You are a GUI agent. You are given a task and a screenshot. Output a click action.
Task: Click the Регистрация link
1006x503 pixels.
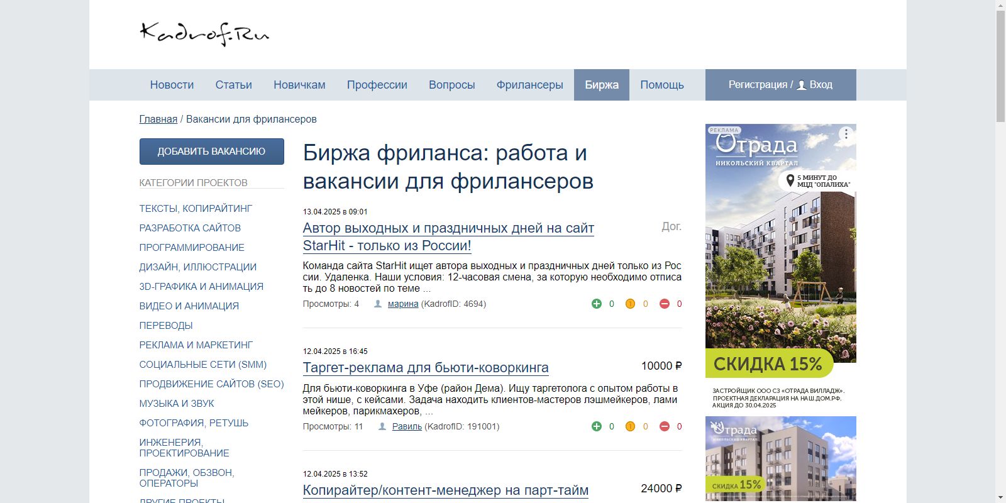pos(758,85)
